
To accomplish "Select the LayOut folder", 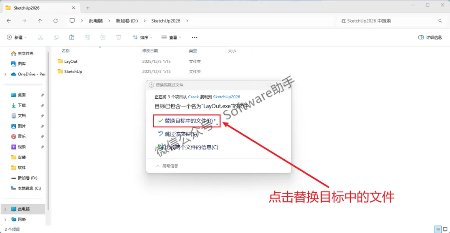I will click(x=67, y=61).
